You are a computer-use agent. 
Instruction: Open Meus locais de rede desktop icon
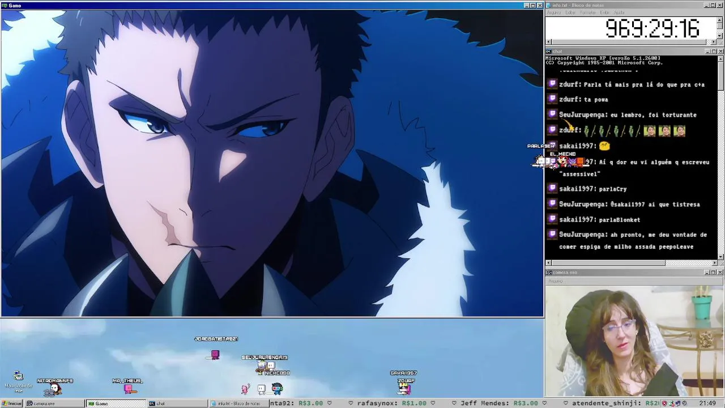[x=18, y=382]
